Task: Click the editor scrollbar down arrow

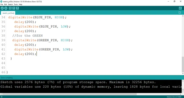Action: (183, 73)
